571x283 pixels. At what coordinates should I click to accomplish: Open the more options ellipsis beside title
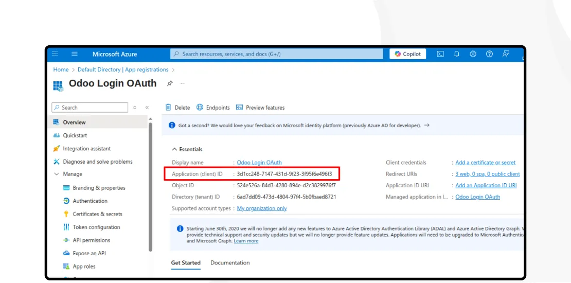tap(183, 83)
